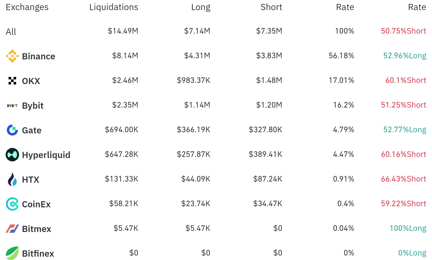Image resolution: width=432 pixels, height=260 pixels.
Task: Click the OKX logo icon
Action: tap(12, 81)
